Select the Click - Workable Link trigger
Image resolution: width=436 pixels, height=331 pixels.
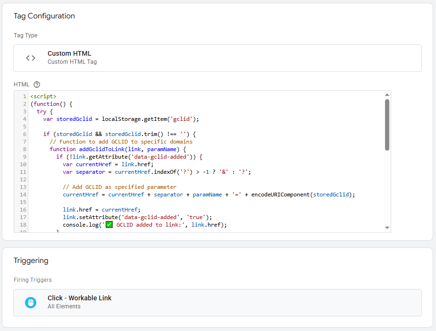click(79, 298)
